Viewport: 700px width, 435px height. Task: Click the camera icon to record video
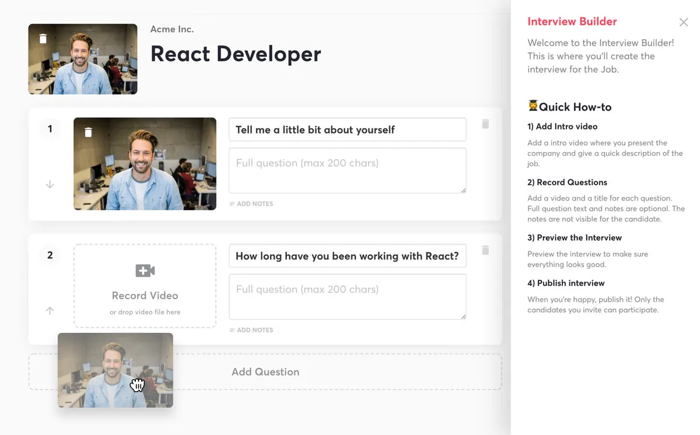[x=145, y=271]
